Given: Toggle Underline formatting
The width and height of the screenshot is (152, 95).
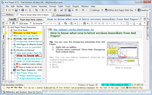Looking at the screenshot, I should tap(121, 23).
